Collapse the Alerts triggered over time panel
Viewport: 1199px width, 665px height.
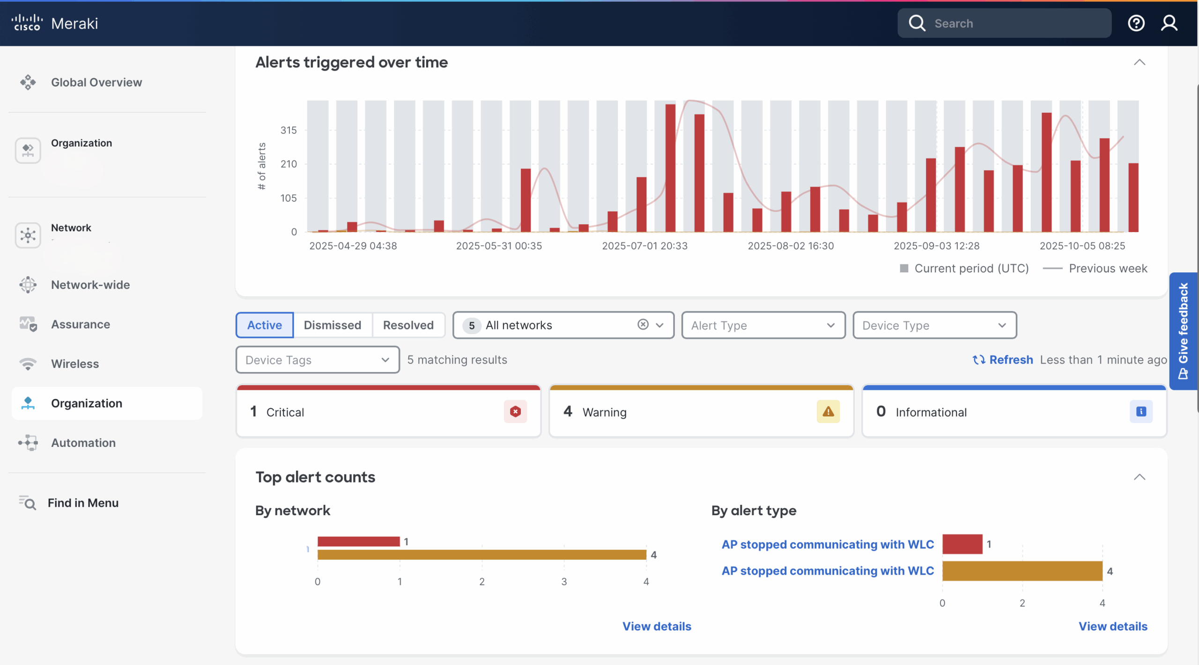click(1139, 62)
